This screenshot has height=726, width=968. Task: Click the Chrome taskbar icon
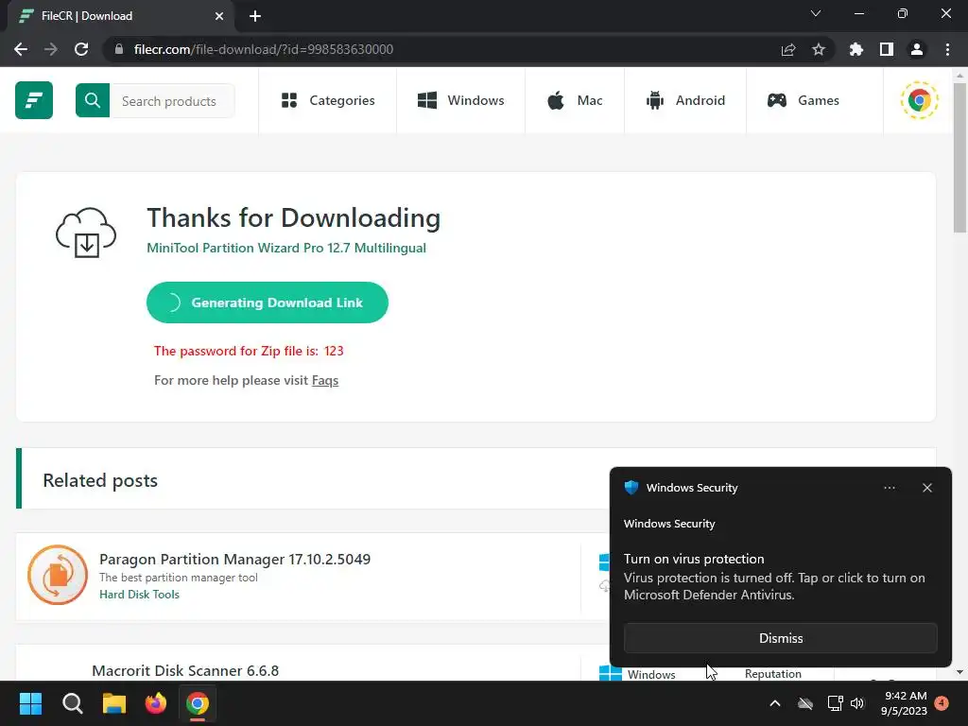[198, 703]
